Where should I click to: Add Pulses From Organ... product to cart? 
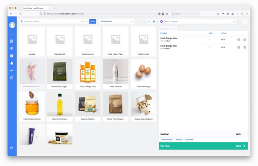coord(60,74)
